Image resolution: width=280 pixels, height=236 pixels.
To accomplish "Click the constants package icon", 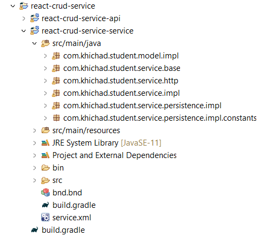I will [x=56, y=118].
